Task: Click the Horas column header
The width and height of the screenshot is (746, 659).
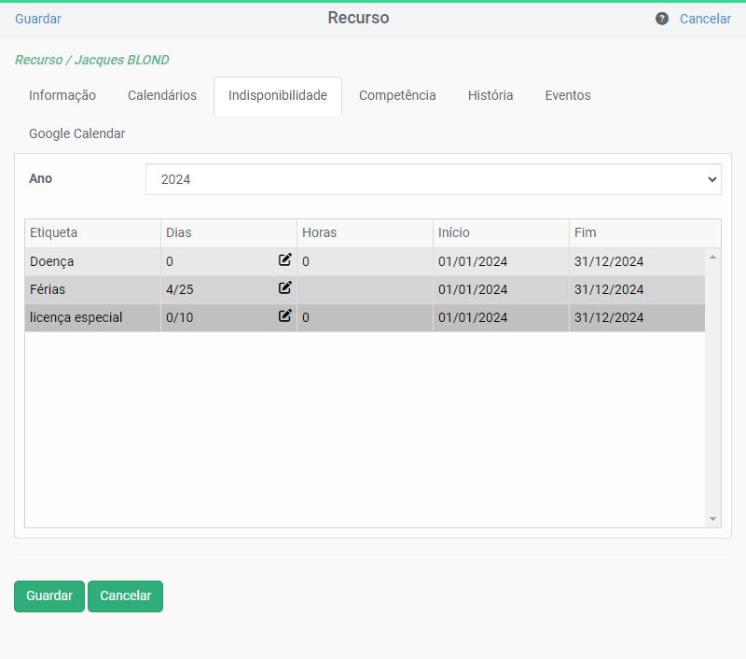Action: [x=365, y=232]
